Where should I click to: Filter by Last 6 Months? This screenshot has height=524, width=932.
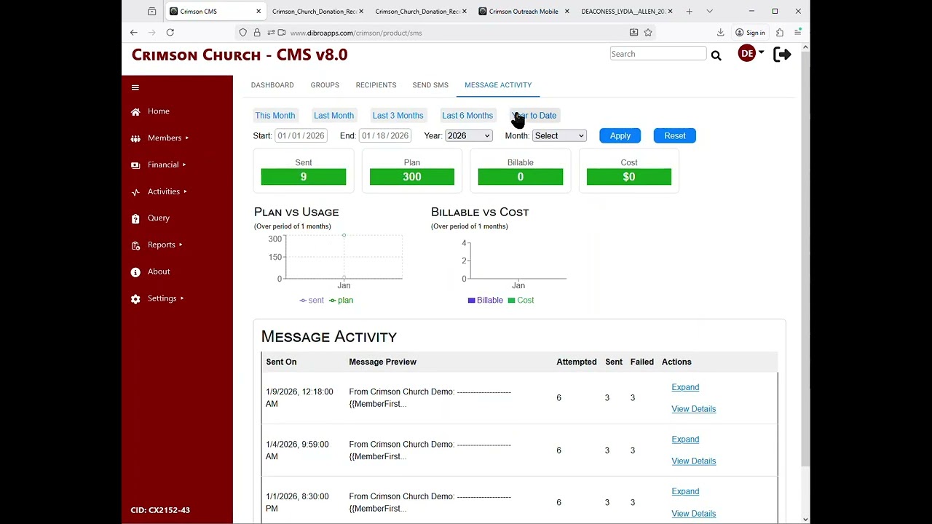click(x=467, y=116)
